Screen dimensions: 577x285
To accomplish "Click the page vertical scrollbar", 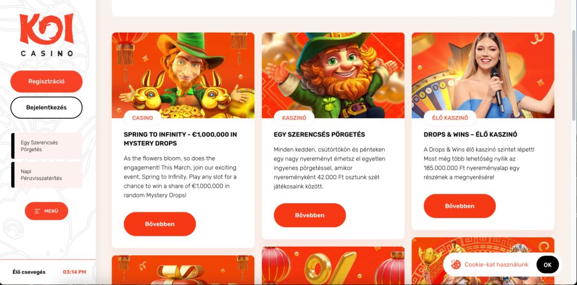I will pyautogui.click(x=574, y=74).
